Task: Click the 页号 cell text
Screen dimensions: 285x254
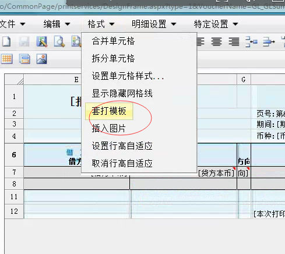Action: click(x=270, y=114)
